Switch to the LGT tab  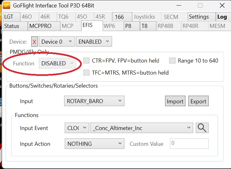(x=11, y=17)
